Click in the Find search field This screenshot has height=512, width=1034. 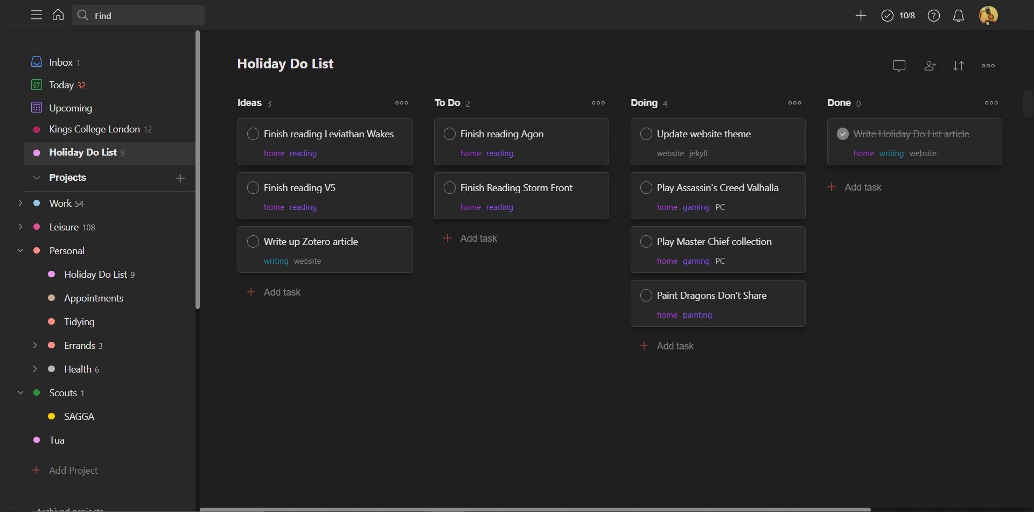(138, 15)
